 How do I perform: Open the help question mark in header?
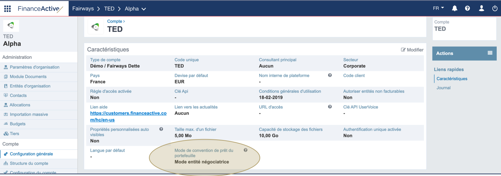tap(468, 8)
